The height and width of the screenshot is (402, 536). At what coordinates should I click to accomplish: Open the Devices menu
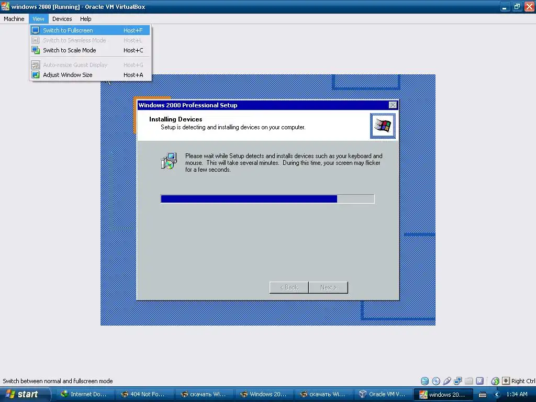(x=62, y=19)
